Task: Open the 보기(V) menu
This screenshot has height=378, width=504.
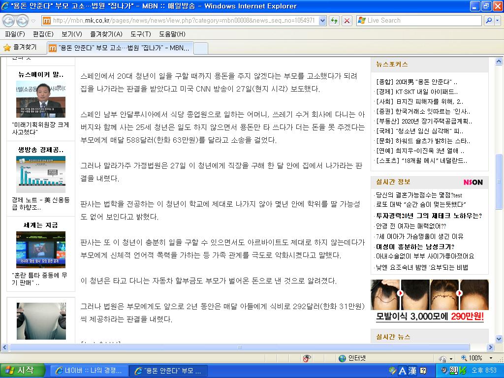Action: point(72,34)
